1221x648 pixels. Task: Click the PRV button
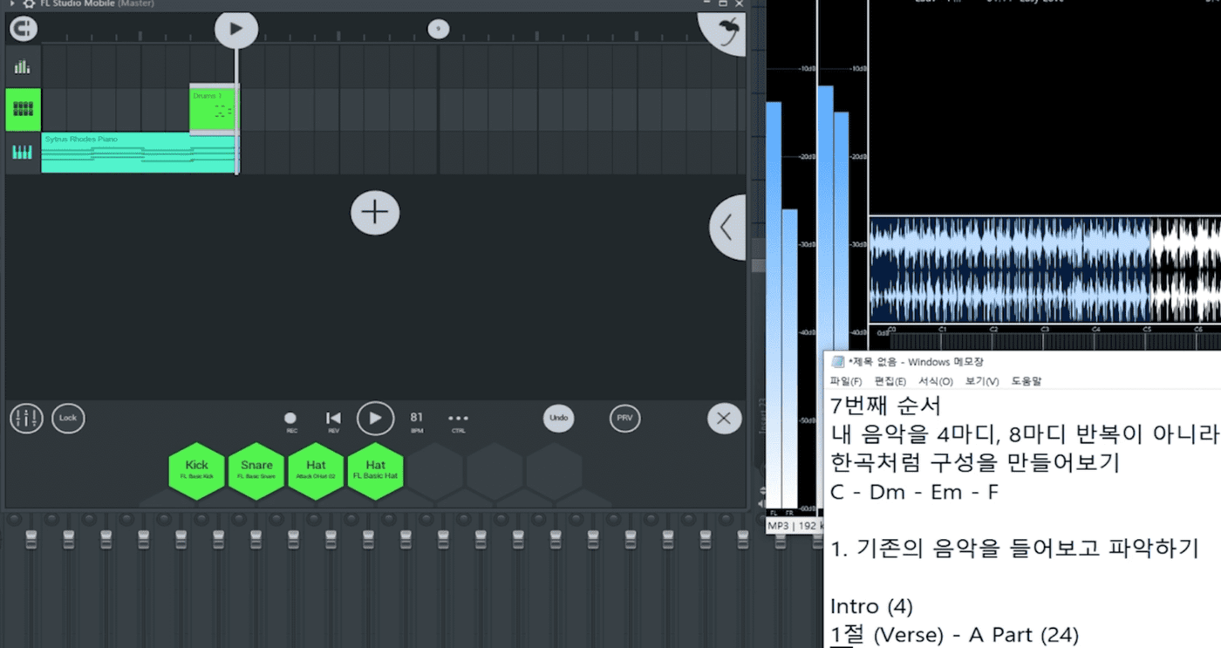click(x=624, y=419)
